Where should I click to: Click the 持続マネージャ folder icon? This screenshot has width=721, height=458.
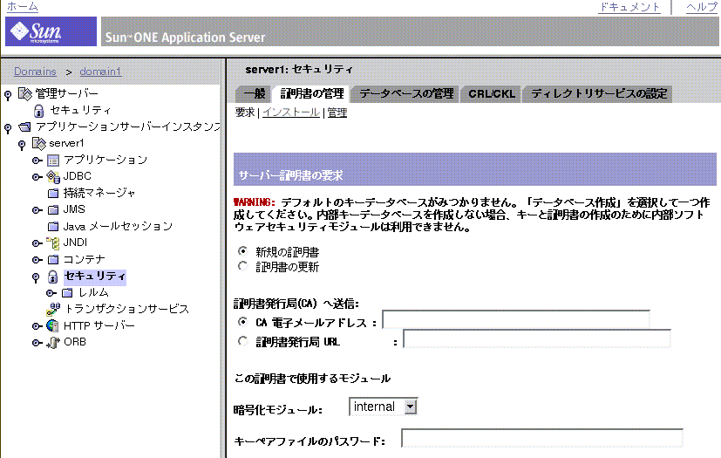[x=53, y=193]
